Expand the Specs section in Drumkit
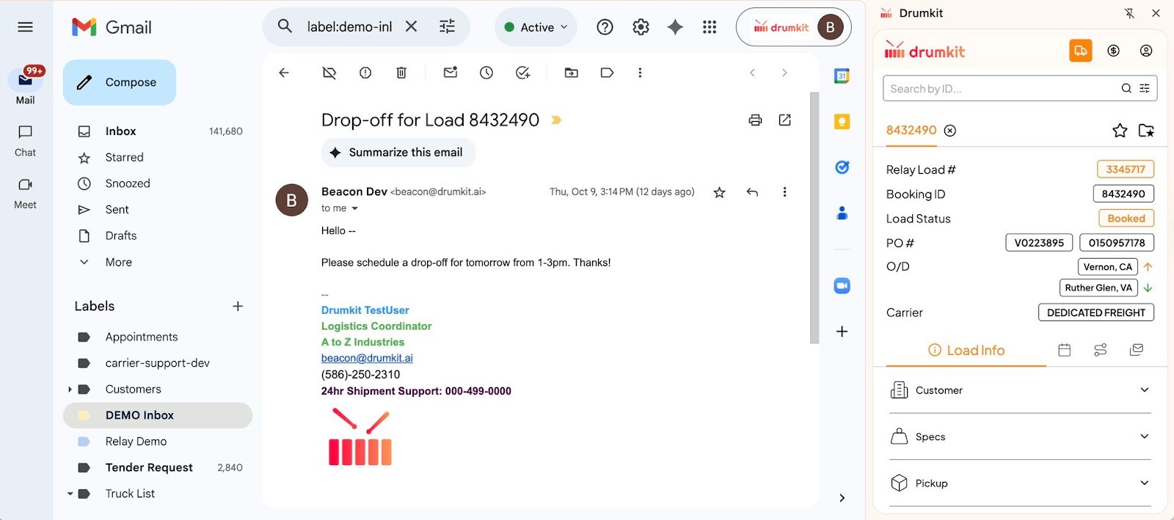This screenshot has height=520, width=1174. [1020, 436]
